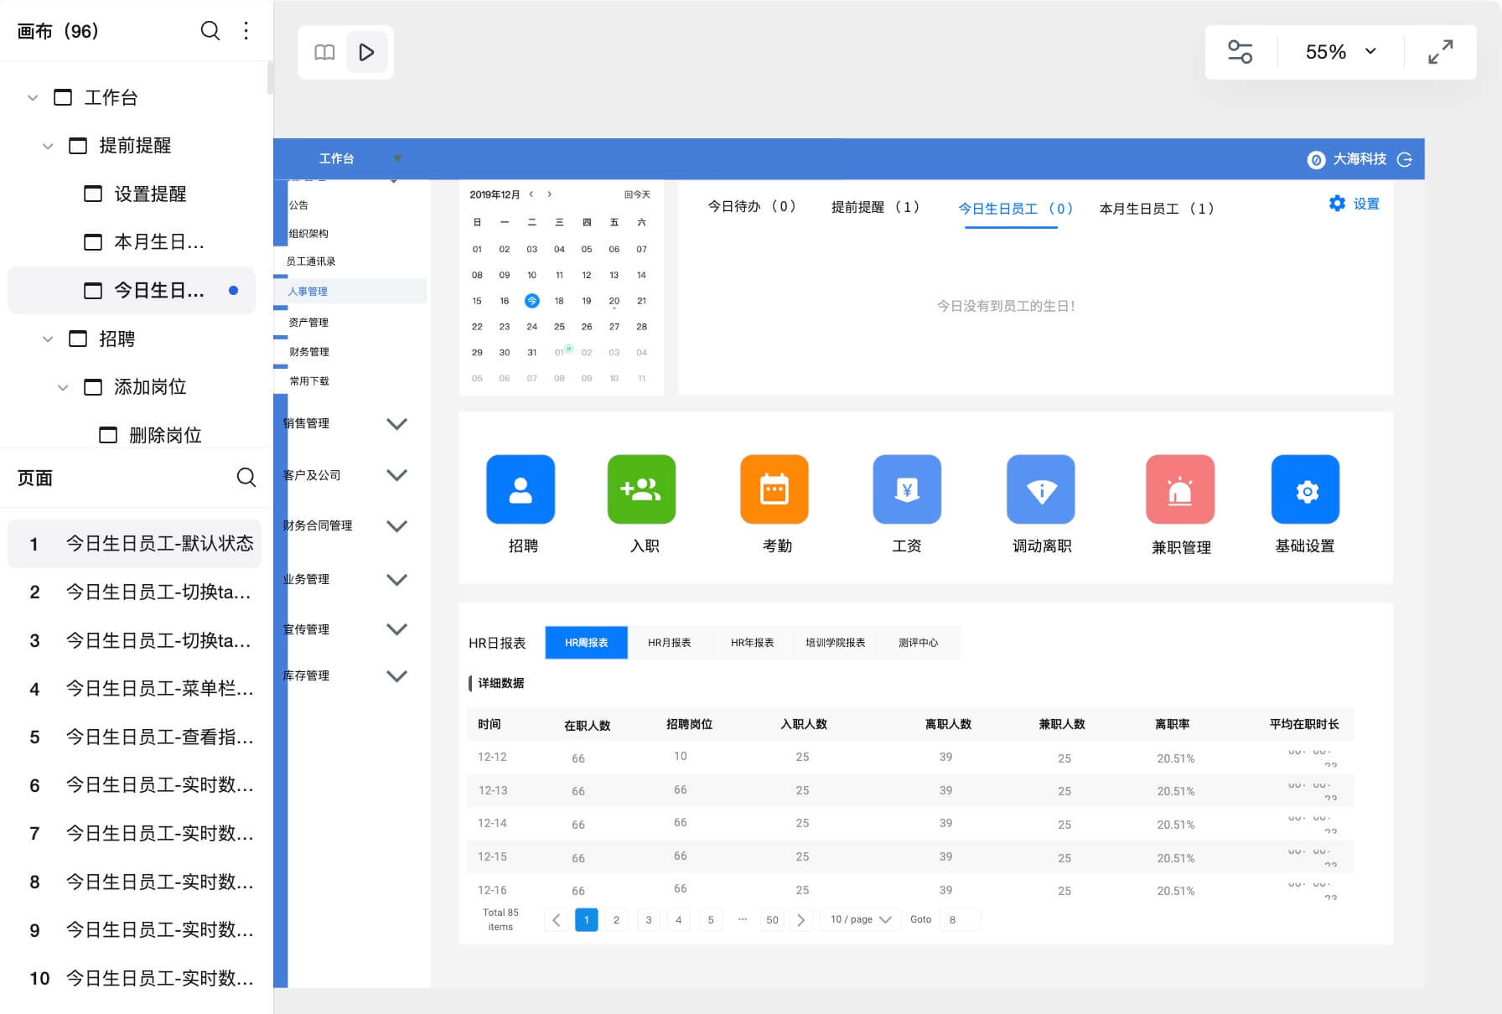This screenshot has width=1502, height=1014.
Task: Click the gear icon next to 设置
Action: [1338, 204]
